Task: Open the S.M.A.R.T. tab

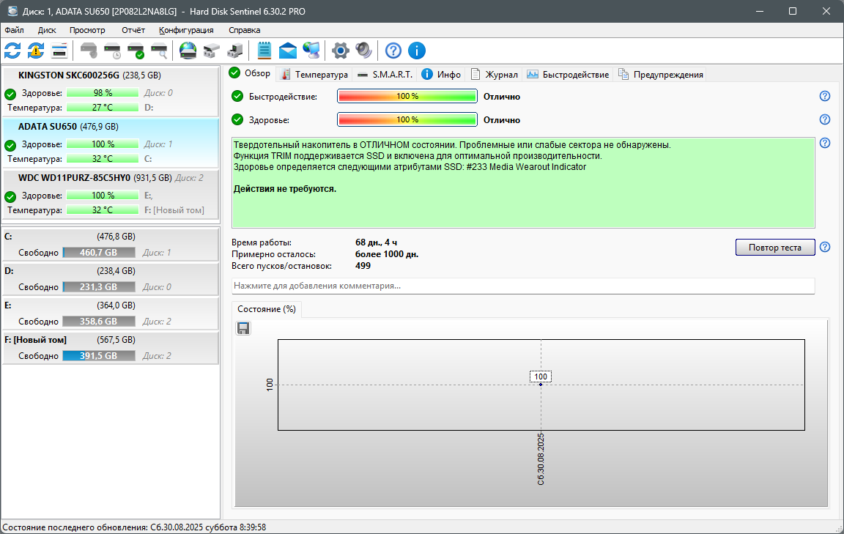Action: 385,74
